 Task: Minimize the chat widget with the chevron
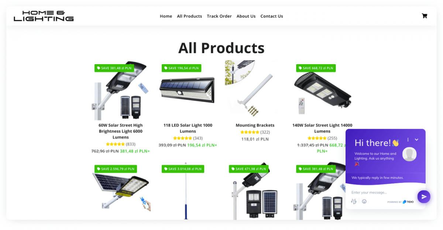coord(417,140)
